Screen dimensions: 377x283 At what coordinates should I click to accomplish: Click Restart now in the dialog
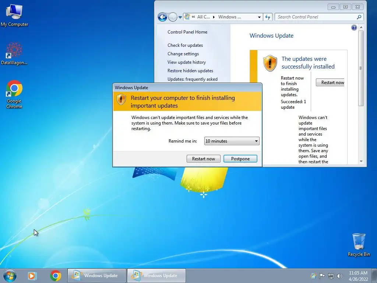(203, 158)
